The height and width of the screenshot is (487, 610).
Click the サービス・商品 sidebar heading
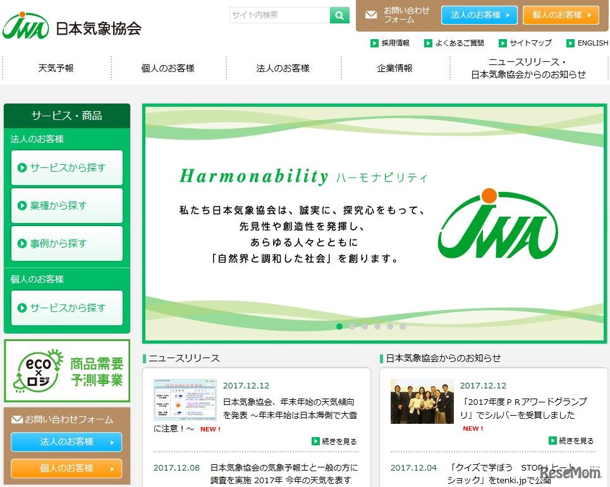pos(67,116)
